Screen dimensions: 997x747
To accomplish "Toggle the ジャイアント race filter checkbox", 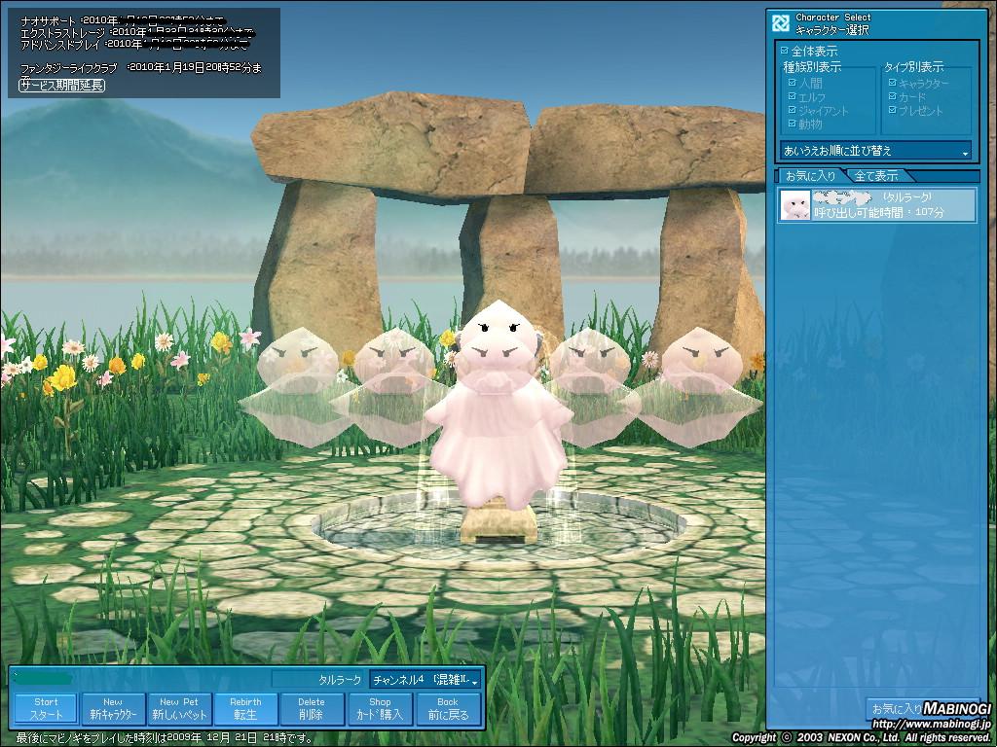I will (793, 111).
